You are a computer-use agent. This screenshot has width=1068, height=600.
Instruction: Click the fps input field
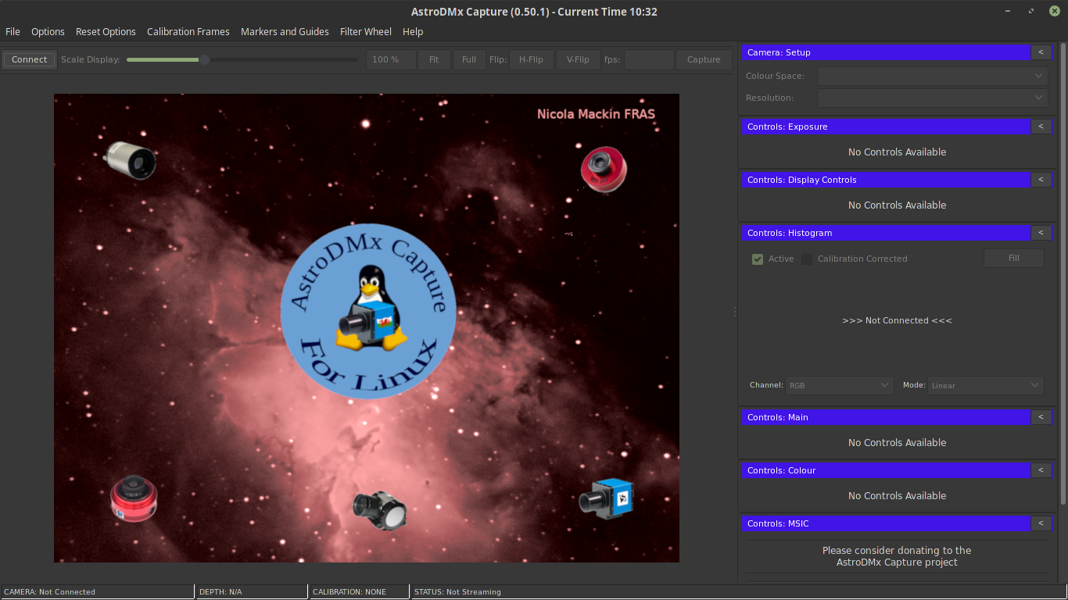649,59
